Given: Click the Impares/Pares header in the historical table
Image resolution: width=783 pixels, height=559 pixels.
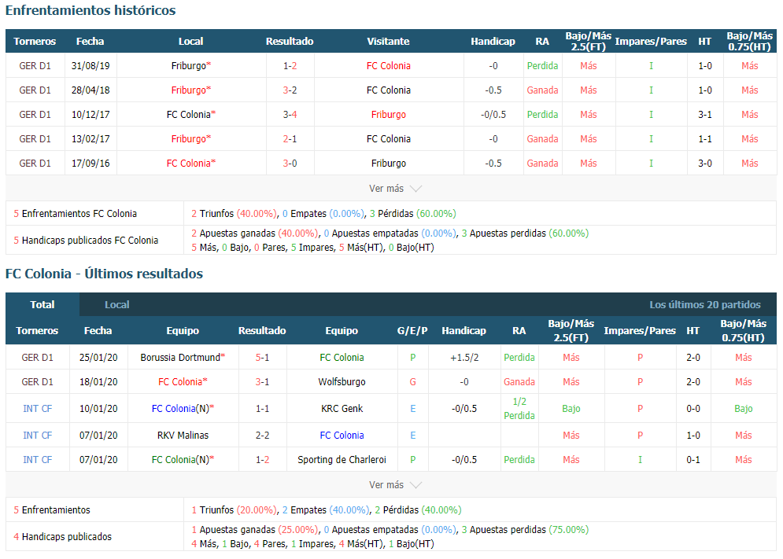Looking at the screenshot, I should click(x=651, y=42).
